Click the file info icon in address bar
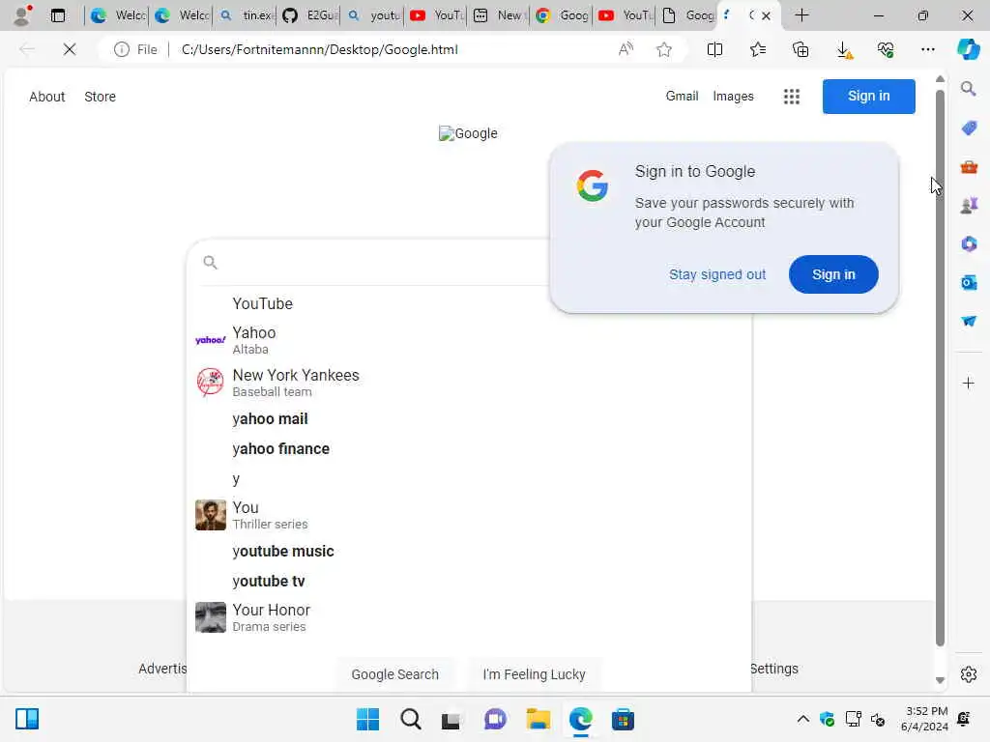Viewport: 990px width, 742px height. (121, 49)
